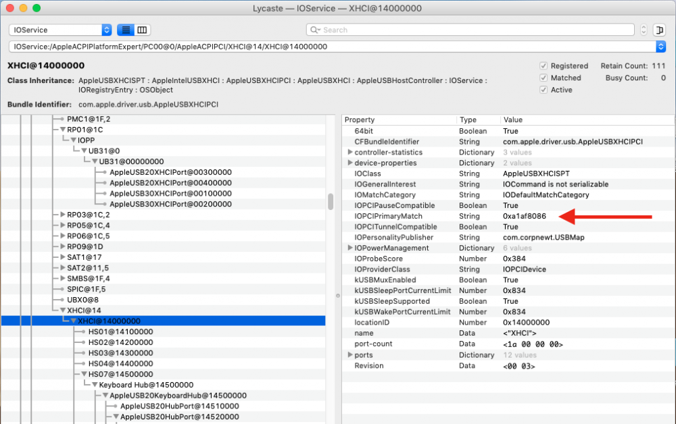
Task: Expand the RP05@1C,4 node
Action: click(63, 225)
